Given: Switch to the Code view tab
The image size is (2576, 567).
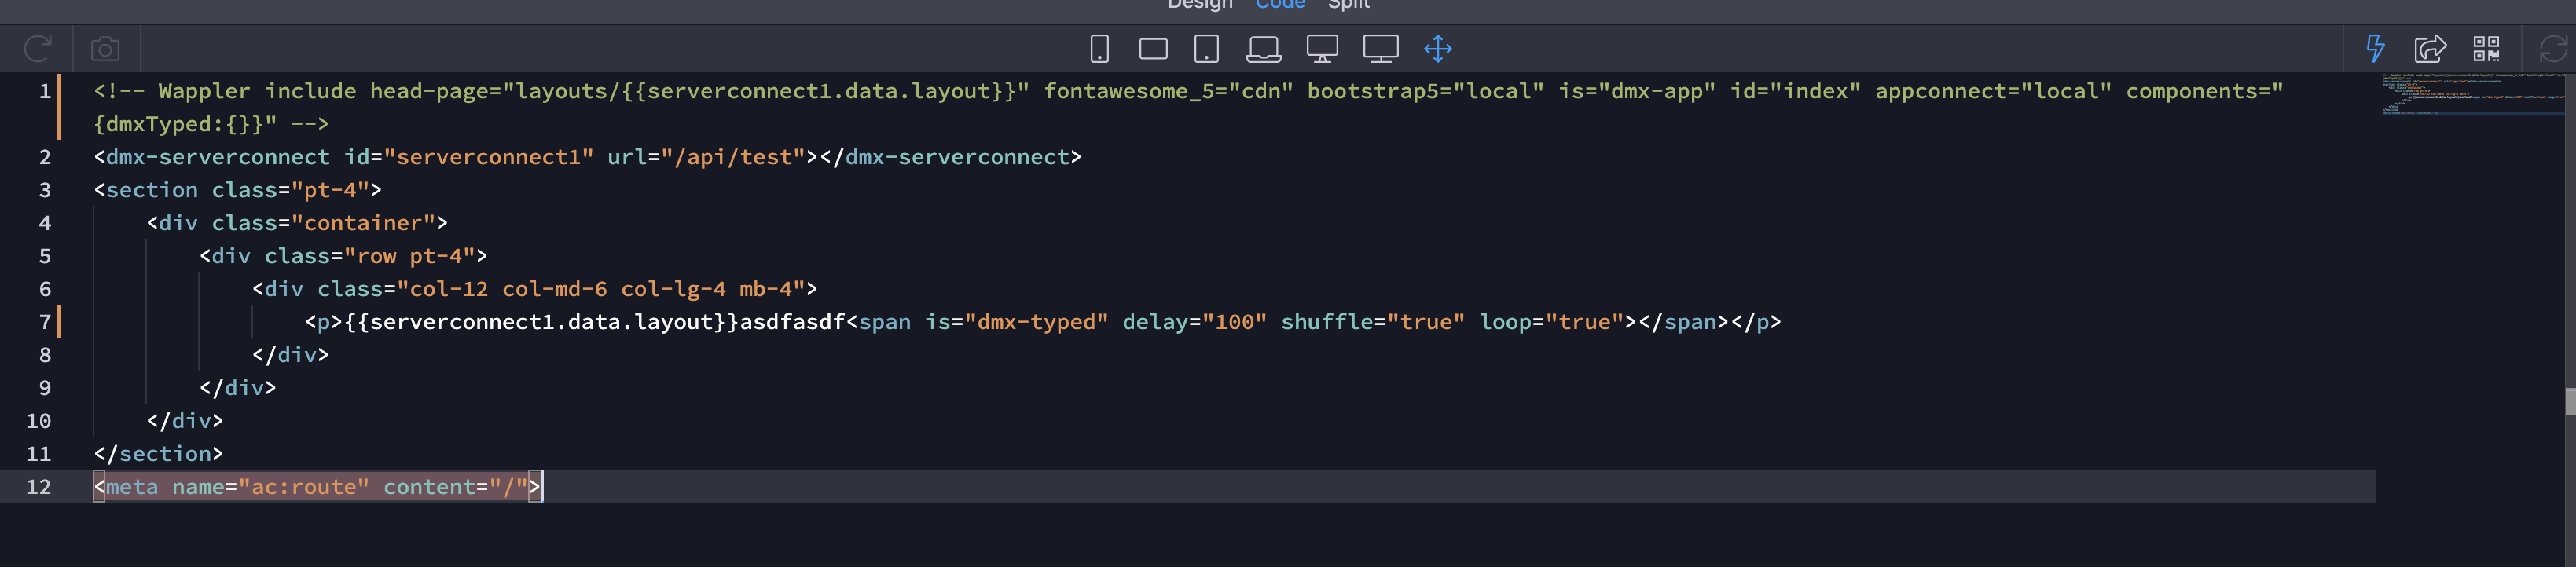Looking at the screenshot, I should tap(1280, 4).
